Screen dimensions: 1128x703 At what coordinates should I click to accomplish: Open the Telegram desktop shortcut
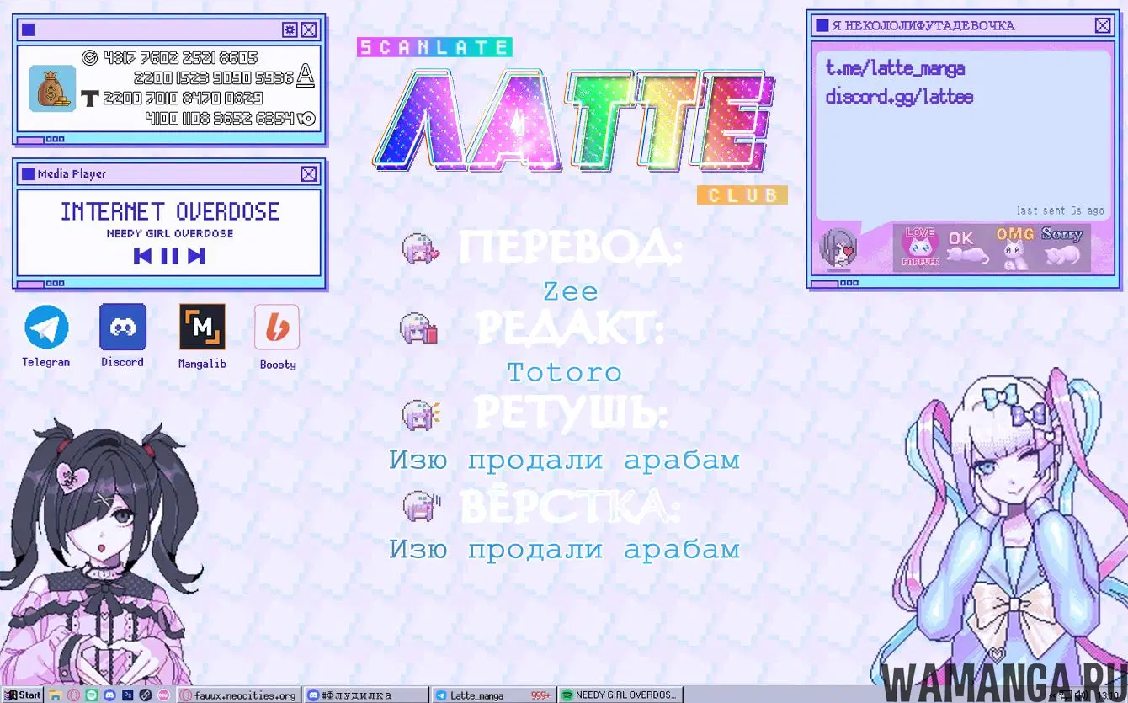(x=46, y=327)
